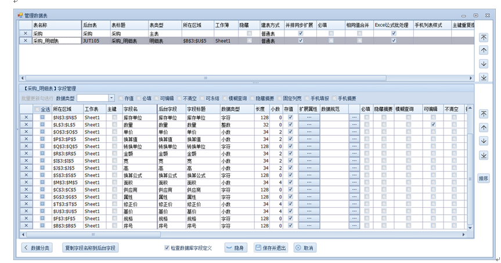Move selected field down one row

(484, 141)
